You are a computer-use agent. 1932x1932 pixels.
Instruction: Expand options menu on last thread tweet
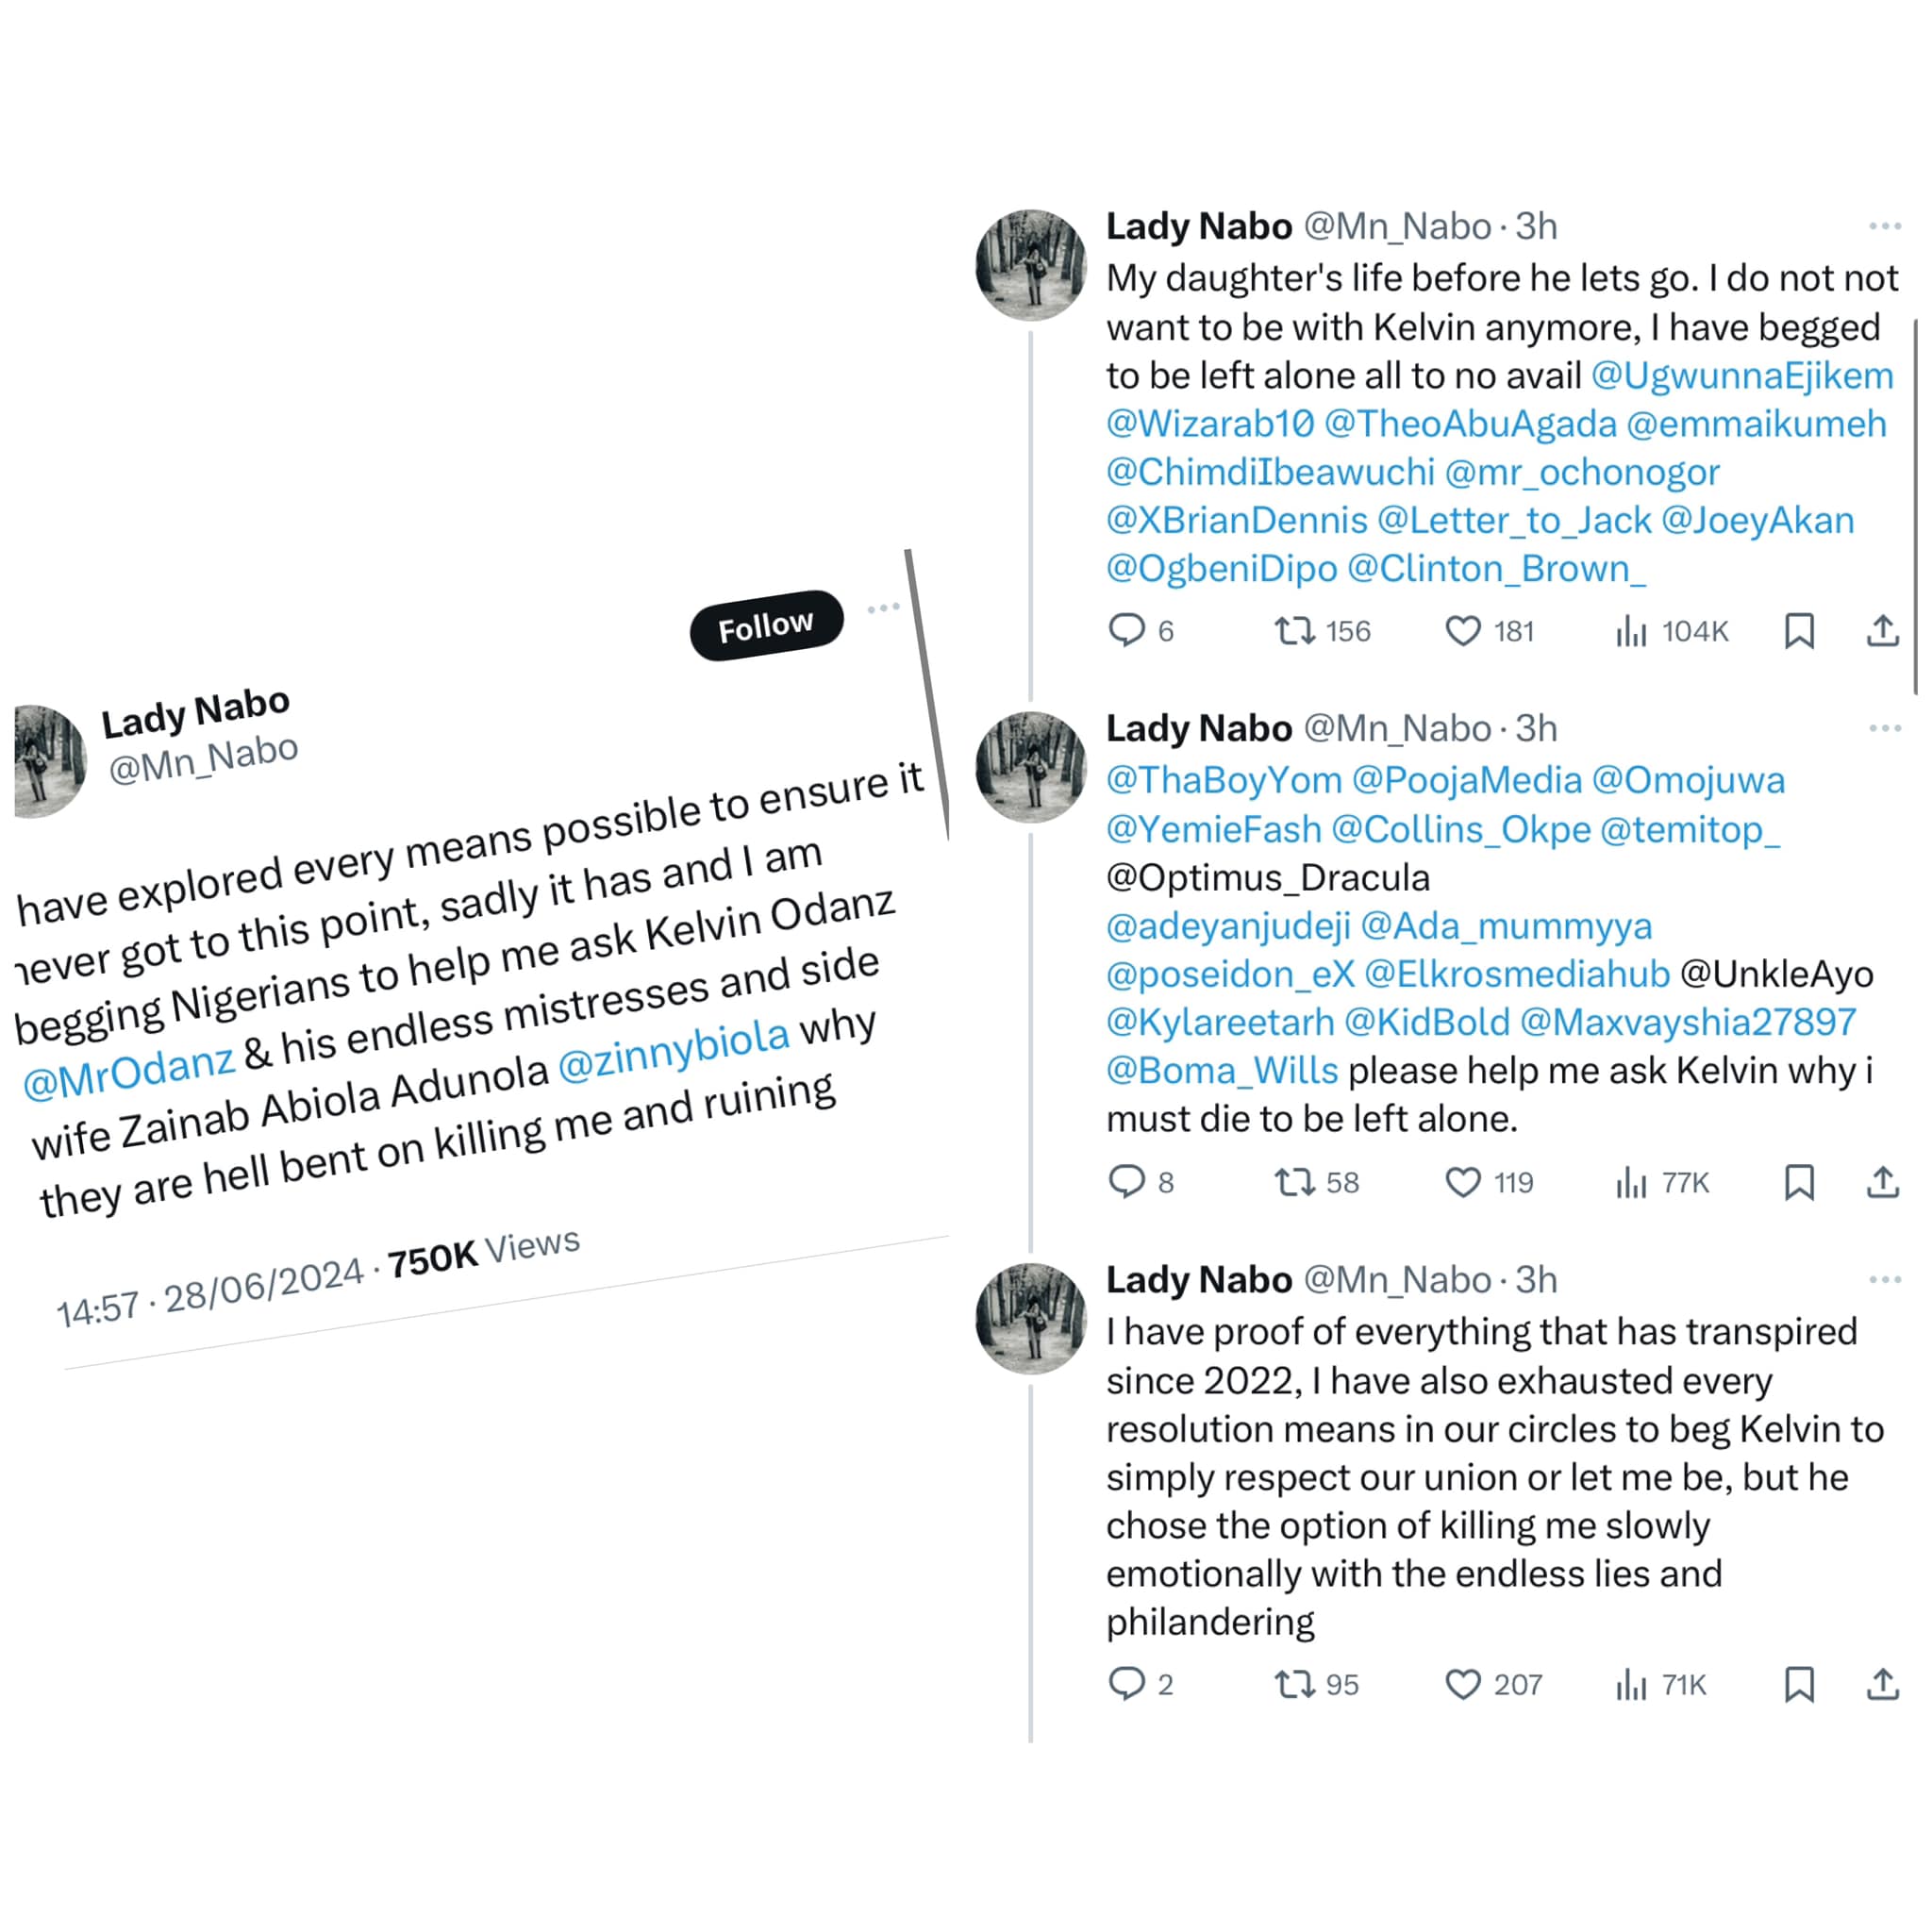pyautogui.click(x=1884, y=1280)
